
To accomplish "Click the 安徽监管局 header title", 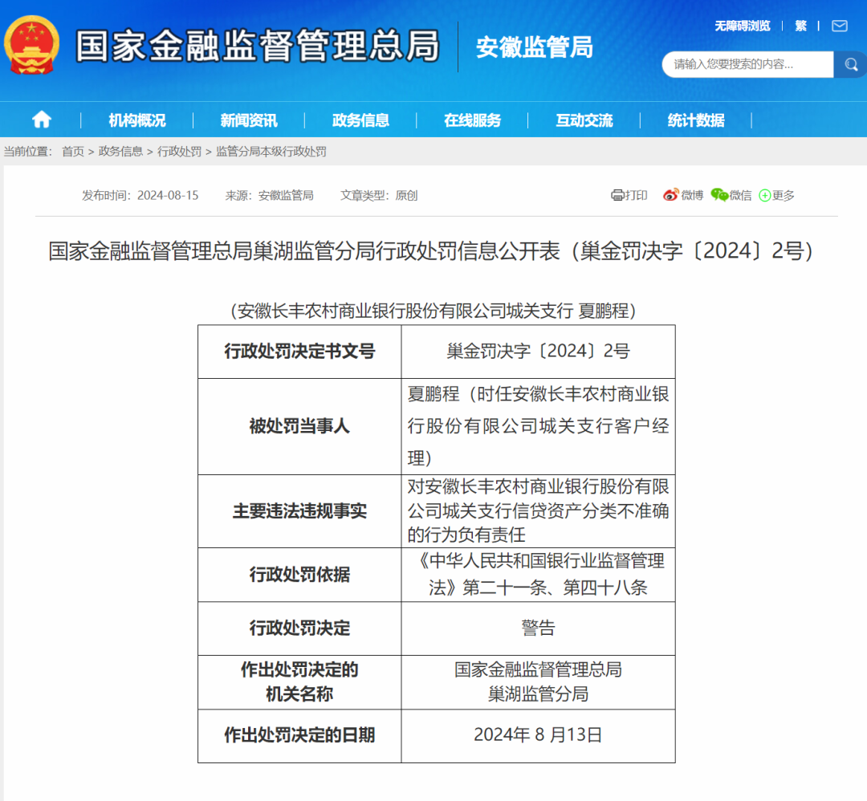I will (x=534, y=47).
